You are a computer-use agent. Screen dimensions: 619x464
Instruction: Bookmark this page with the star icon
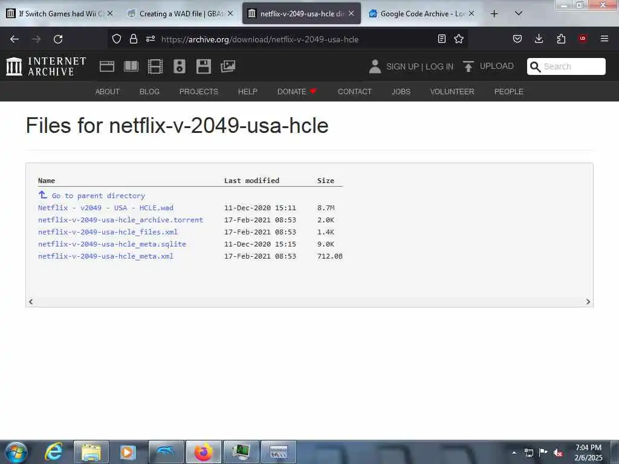point(459,39)
